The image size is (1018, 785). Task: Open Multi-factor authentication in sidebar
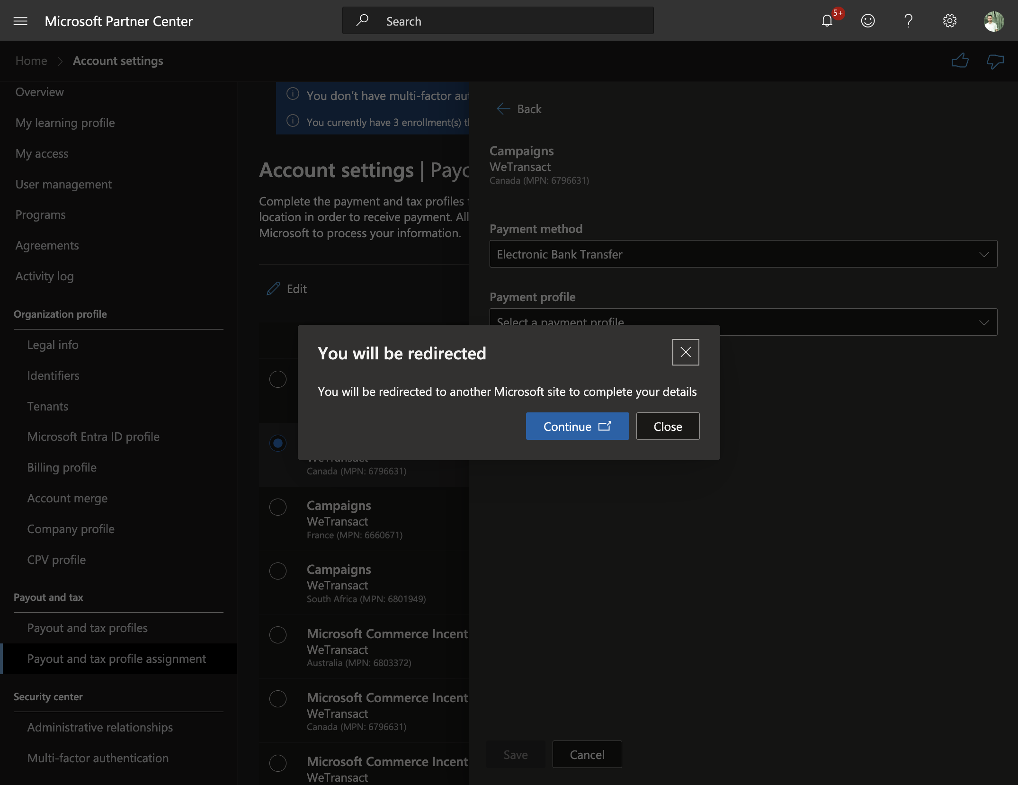coord(98,758)
